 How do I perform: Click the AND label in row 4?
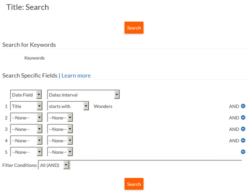point(234,141)
